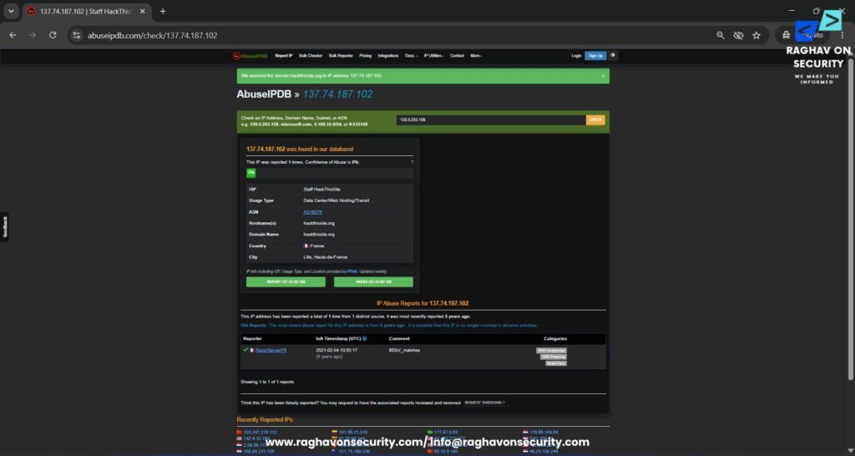Open the Bulk Reporter page
This screenshot has width=855, height=456.
(x=341, y=56)
